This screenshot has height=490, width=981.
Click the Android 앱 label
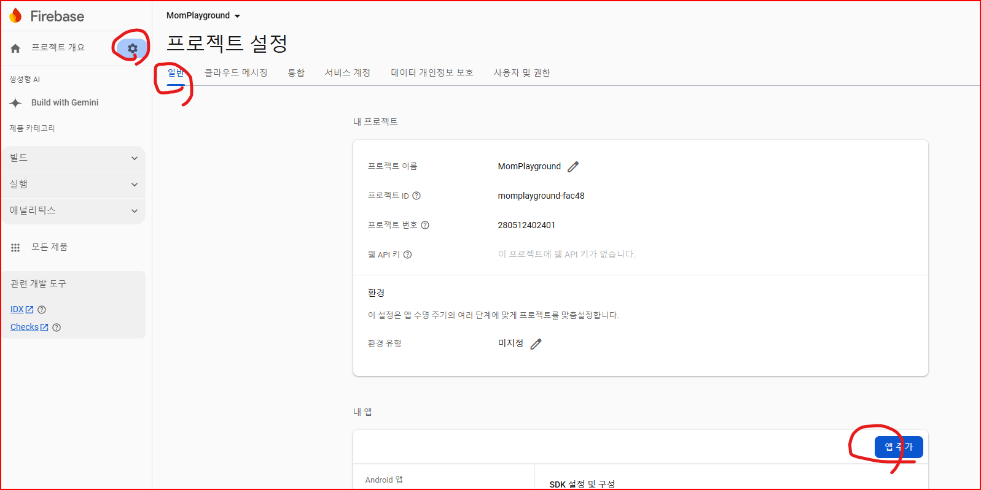(x=384, y=480)
